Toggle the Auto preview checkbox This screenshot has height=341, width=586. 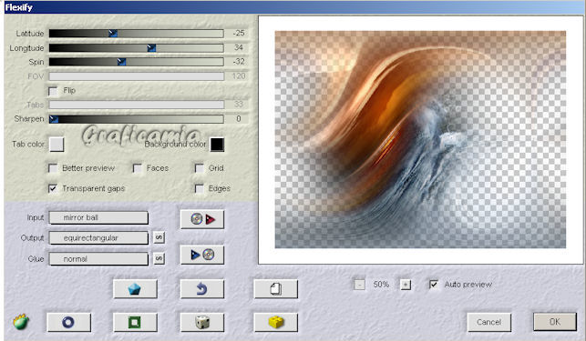point(434,285)
